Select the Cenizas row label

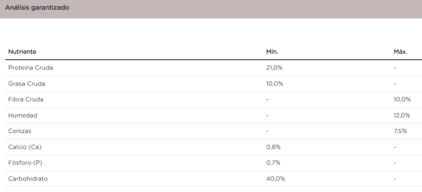click(x=20, y=131)
